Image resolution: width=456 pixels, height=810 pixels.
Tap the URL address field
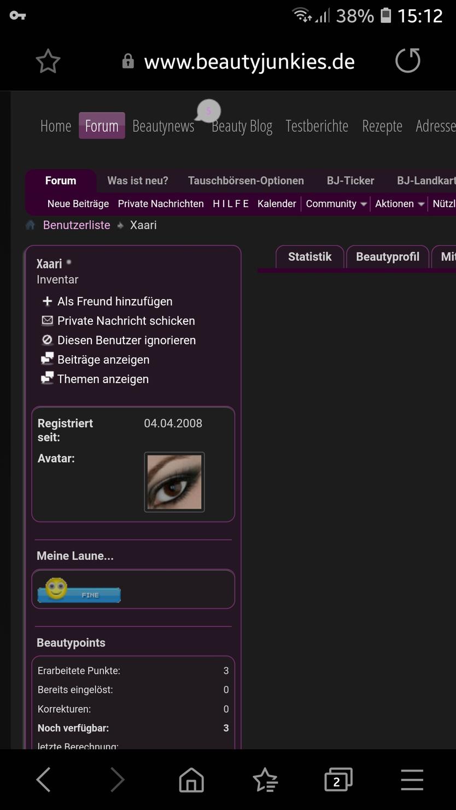(249, 61)
